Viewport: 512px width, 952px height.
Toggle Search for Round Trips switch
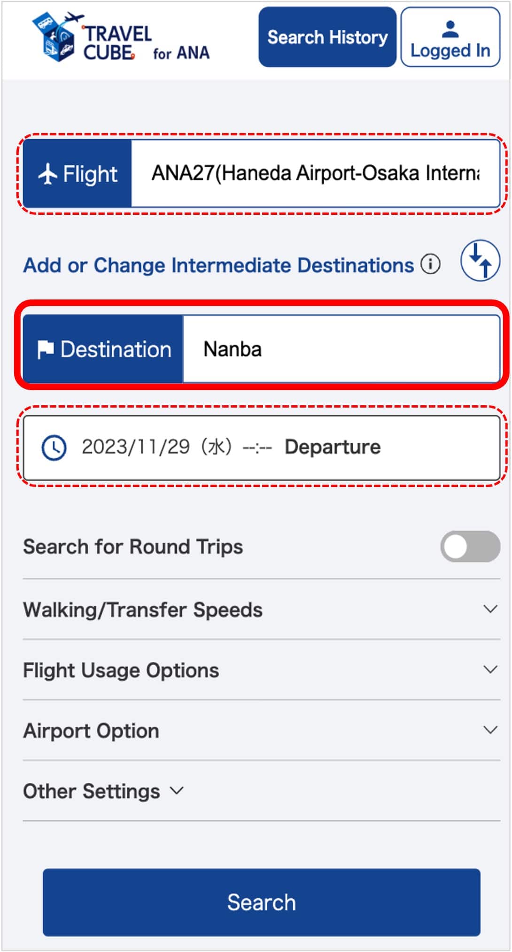470,546
